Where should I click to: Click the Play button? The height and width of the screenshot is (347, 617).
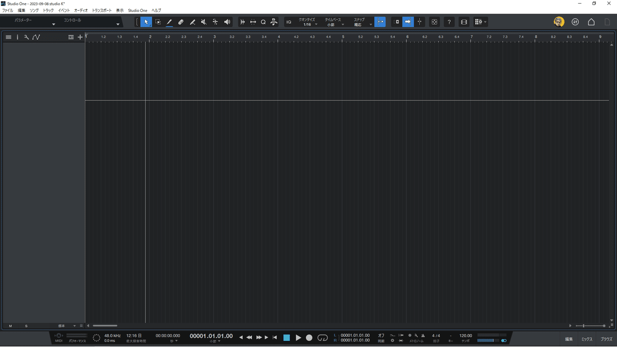click(298, 338)
